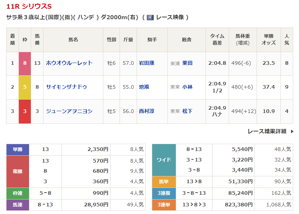Click the red frame 3 swatch
Screen dimensions: 299x214
[25, 111]
